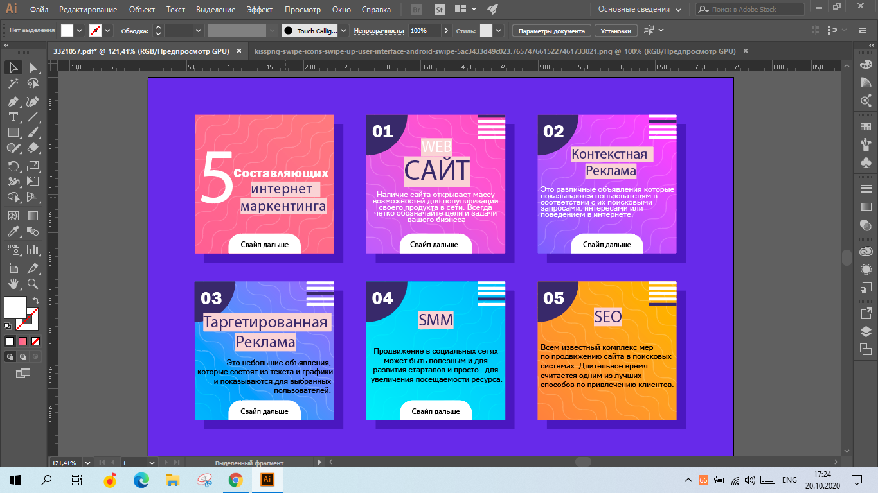Open the Эффект menu
This screenshot has width=878, height=493.
point(260,10)
